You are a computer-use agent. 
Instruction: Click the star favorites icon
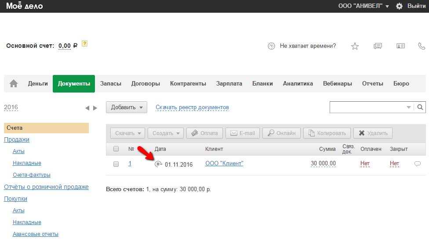[x=355, y=46]
